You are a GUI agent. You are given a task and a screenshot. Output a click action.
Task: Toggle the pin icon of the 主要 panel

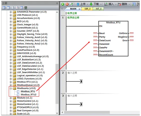[57, 3]
